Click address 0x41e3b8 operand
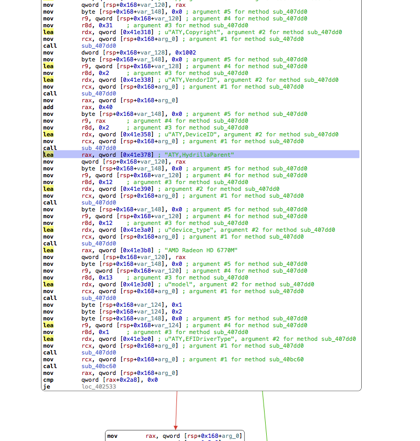The image size is (420, 441). pyautogui.click(x=138, y=250)
